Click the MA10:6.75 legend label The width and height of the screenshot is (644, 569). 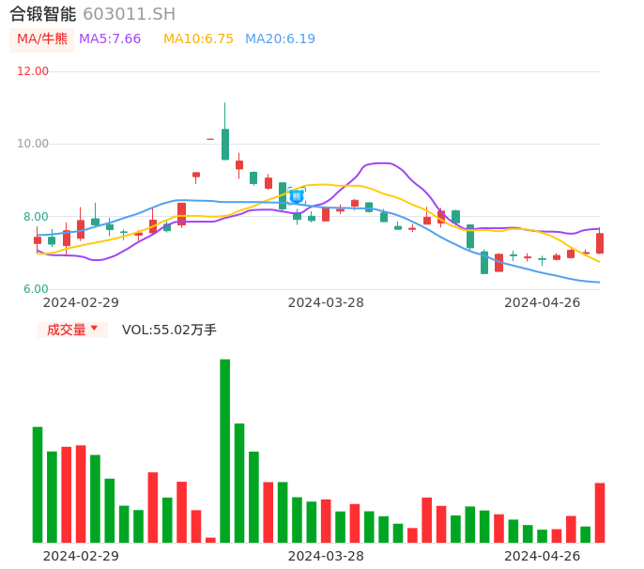tap(198, 39)
